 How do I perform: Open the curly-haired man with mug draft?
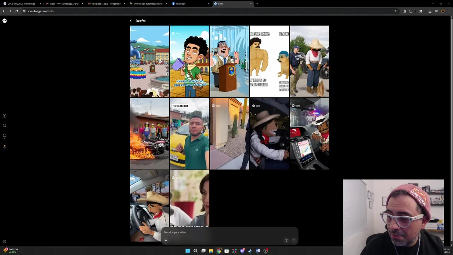click(189, 61)
